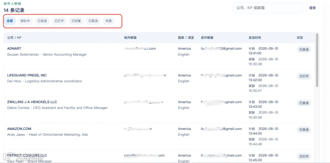Click 已发送 status badge for ADNART

click(304, 49)
